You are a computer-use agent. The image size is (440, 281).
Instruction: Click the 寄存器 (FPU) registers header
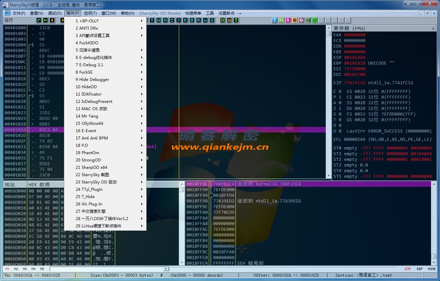click(384, 29)
